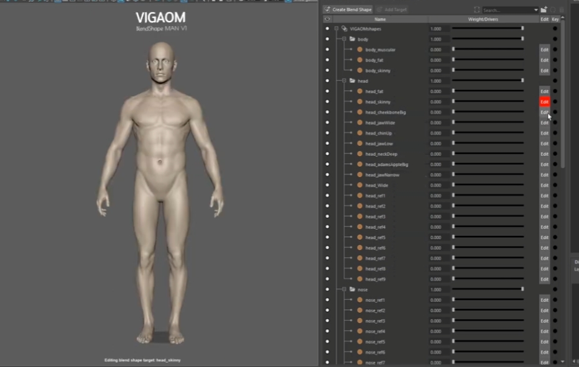Select the head_ref7 row name
This screenshot has width=579, height=367.
tap(375, 258)
